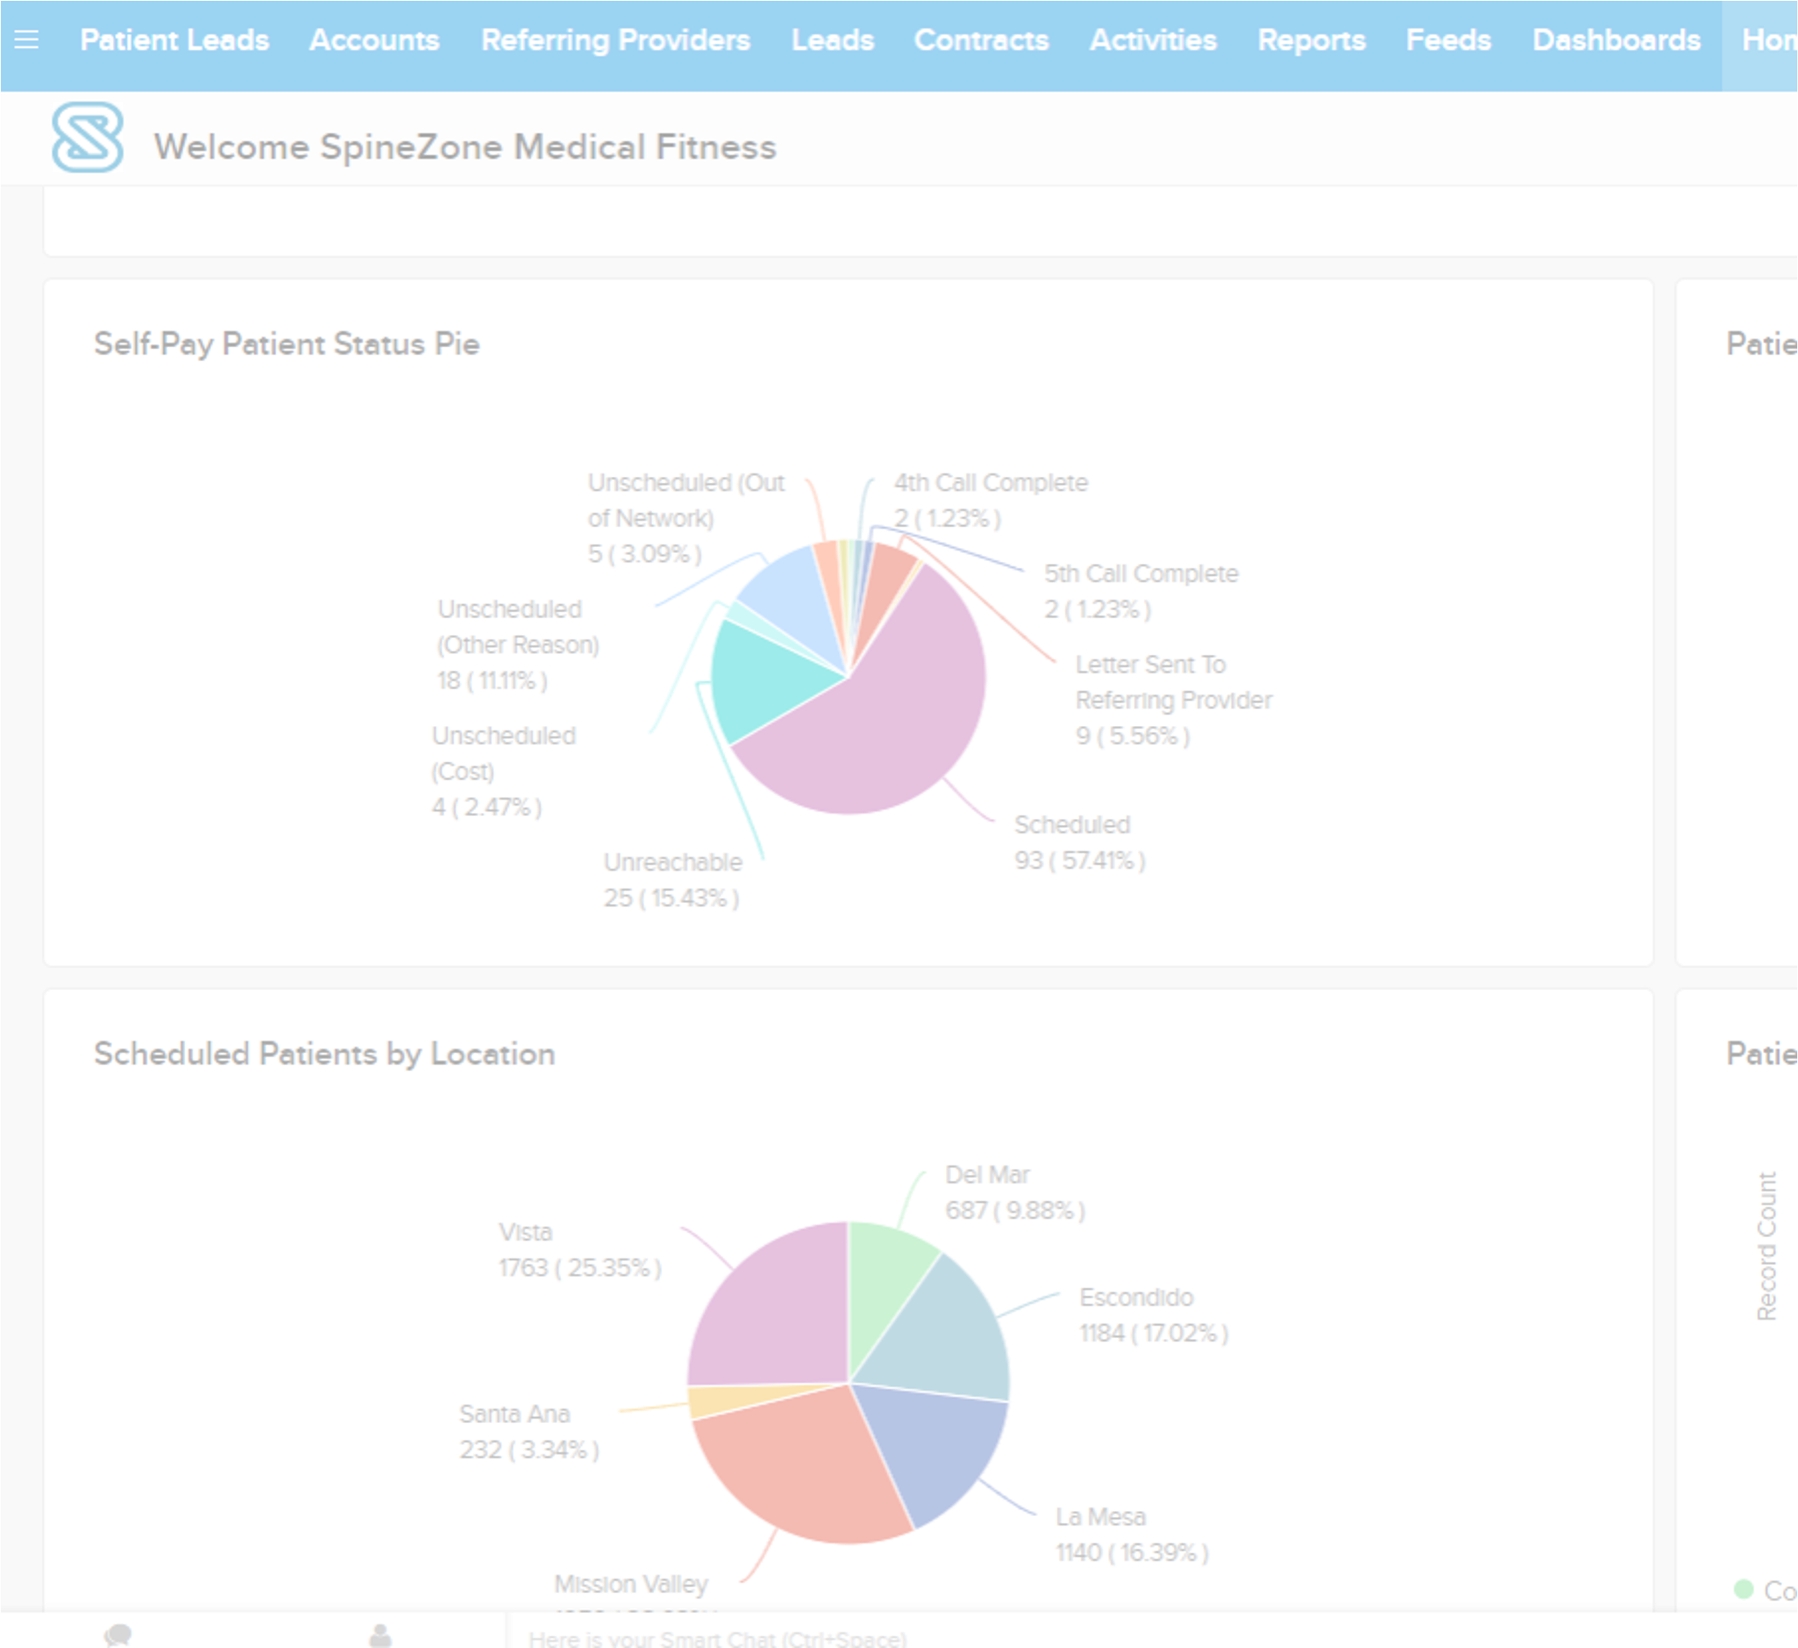Open the hamburger navigation menu
The width and height of the screenshot is (1798, 1648).
point(28,40)
